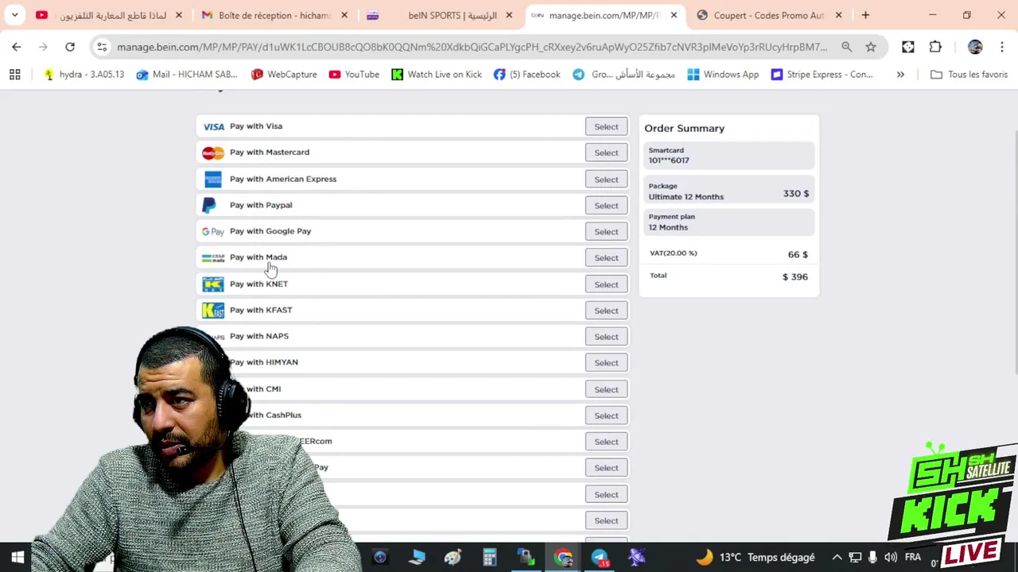Bookmark this page with the star
Viewport: 1018px width, 572px height.
871,47
